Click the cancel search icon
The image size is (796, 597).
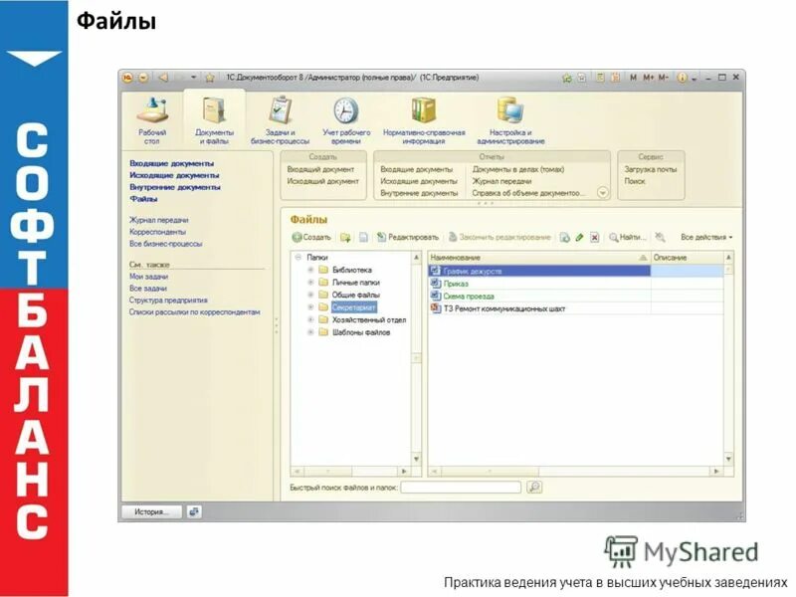660,237
